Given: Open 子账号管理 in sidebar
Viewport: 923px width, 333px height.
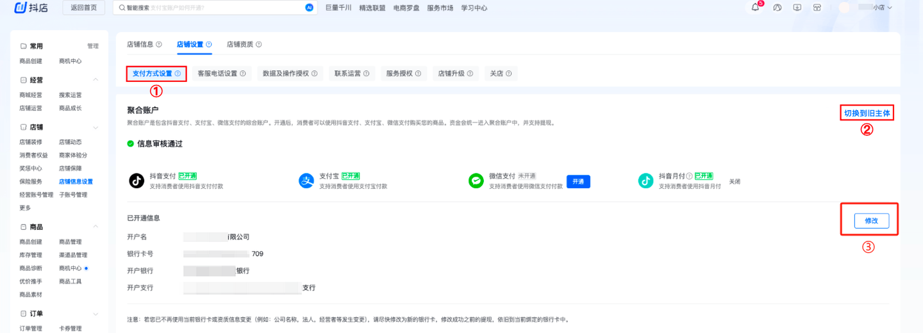Looking at the screenshot, I should pos(73,195).
